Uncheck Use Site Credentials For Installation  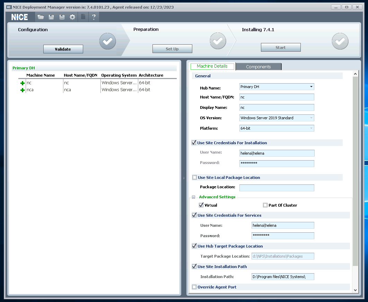(x=194, y=143)
